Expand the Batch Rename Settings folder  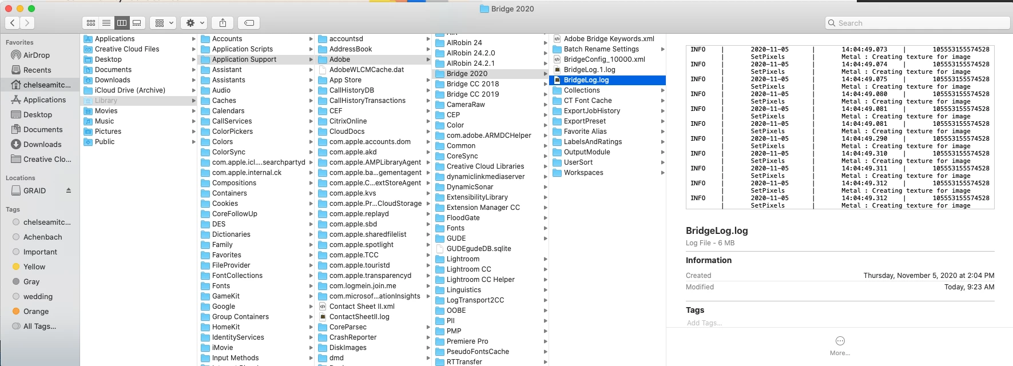click(662, 49)
